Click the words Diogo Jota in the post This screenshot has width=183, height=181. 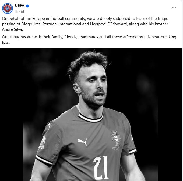[31, 24]
